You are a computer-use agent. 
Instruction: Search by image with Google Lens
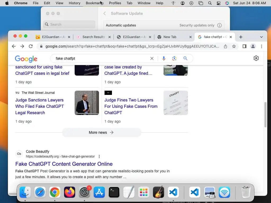point(174,58)
